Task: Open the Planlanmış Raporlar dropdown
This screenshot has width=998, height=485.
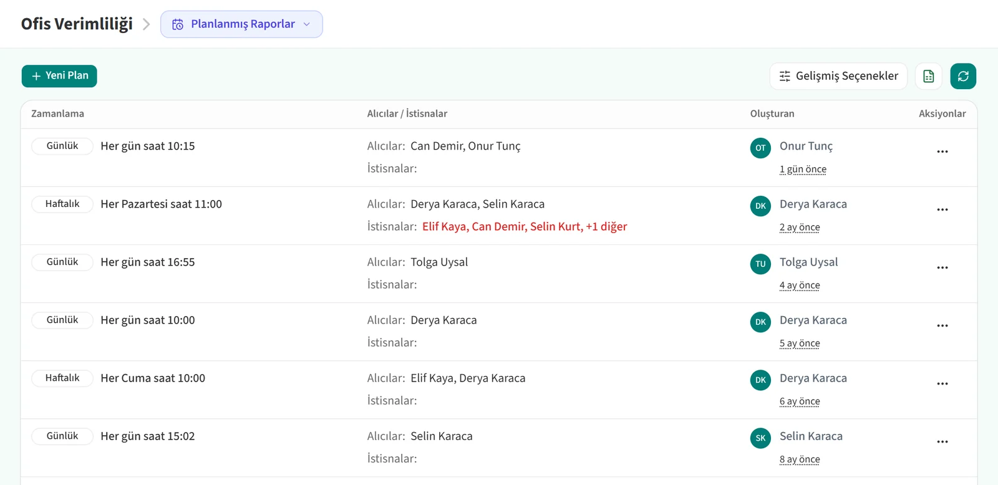Action: (241, 24)
